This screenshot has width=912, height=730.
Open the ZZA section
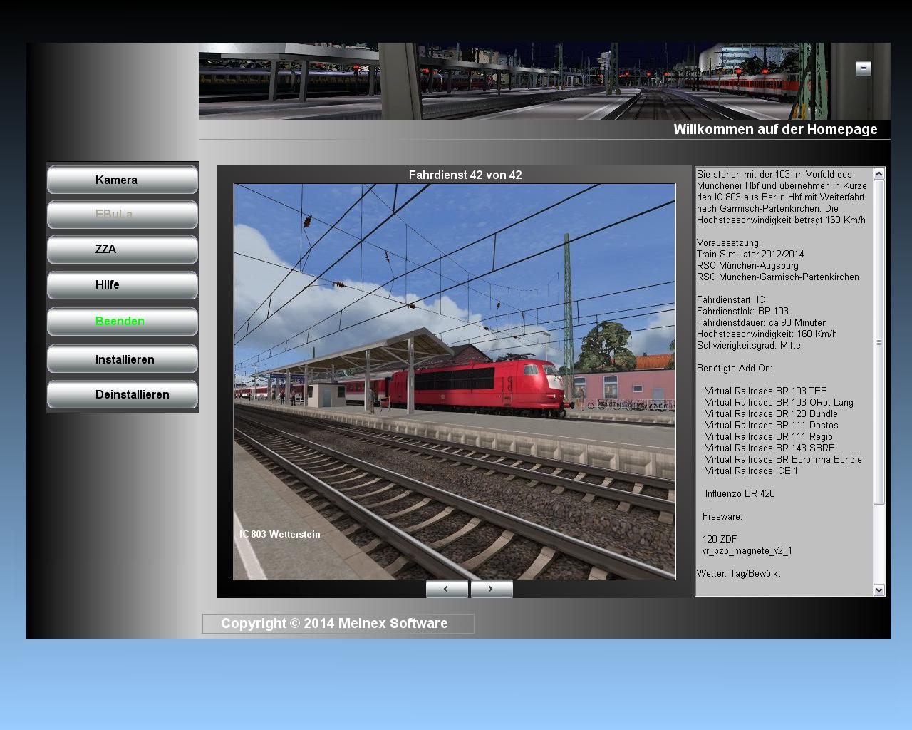[x=123, y=250]
